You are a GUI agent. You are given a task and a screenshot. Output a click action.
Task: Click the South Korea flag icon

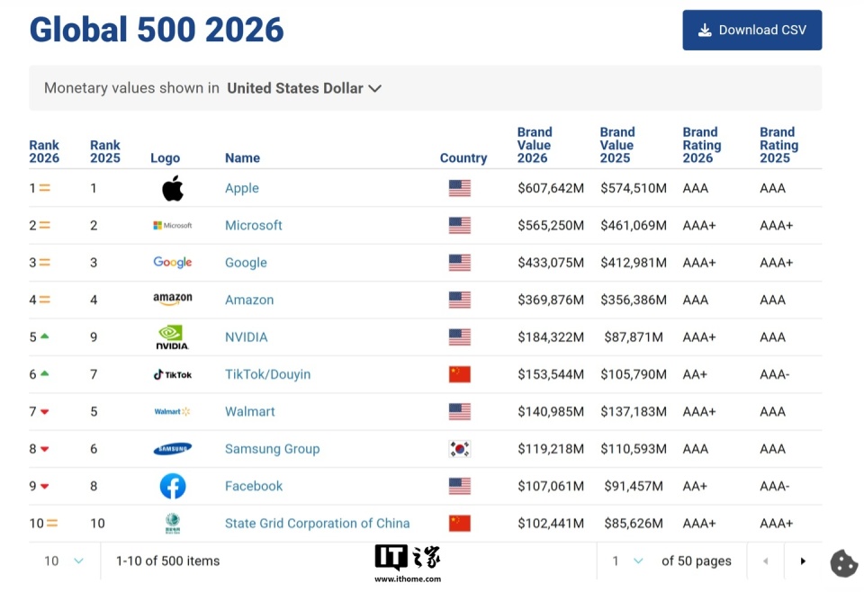point(460,449)
